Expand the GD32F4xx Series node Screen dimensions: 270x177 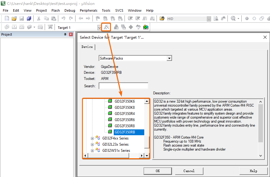(92, 138)
